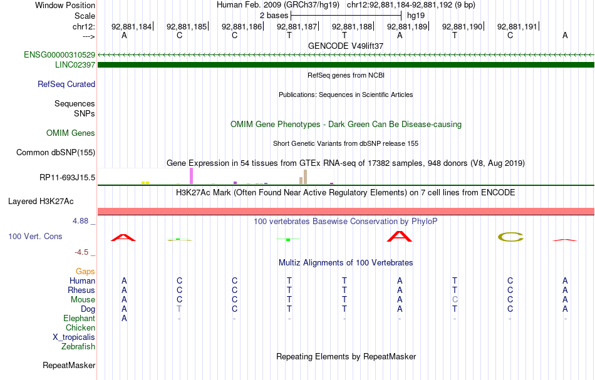Click the Elephant row A base
This screenshot has height=380, width=595.
coord(124,318)
